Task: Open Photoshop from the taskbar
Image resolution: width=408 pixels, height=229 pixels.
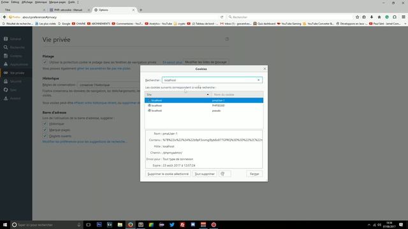Action: pos(99,225)
